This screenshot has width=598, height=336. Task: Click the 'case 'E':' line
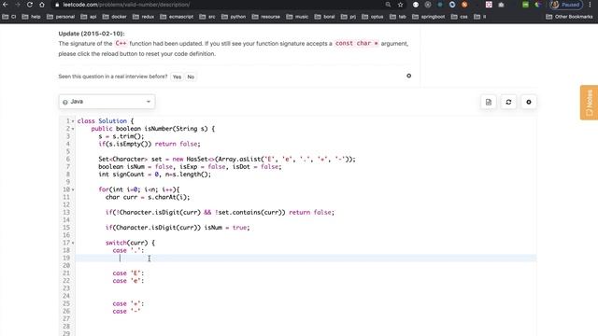click(128, 273)
